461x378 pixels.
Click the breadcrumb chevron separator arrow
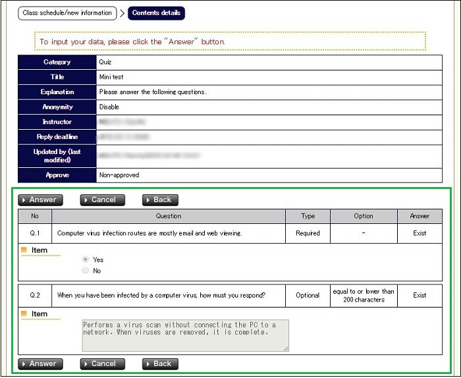click(x=122, y=13)
